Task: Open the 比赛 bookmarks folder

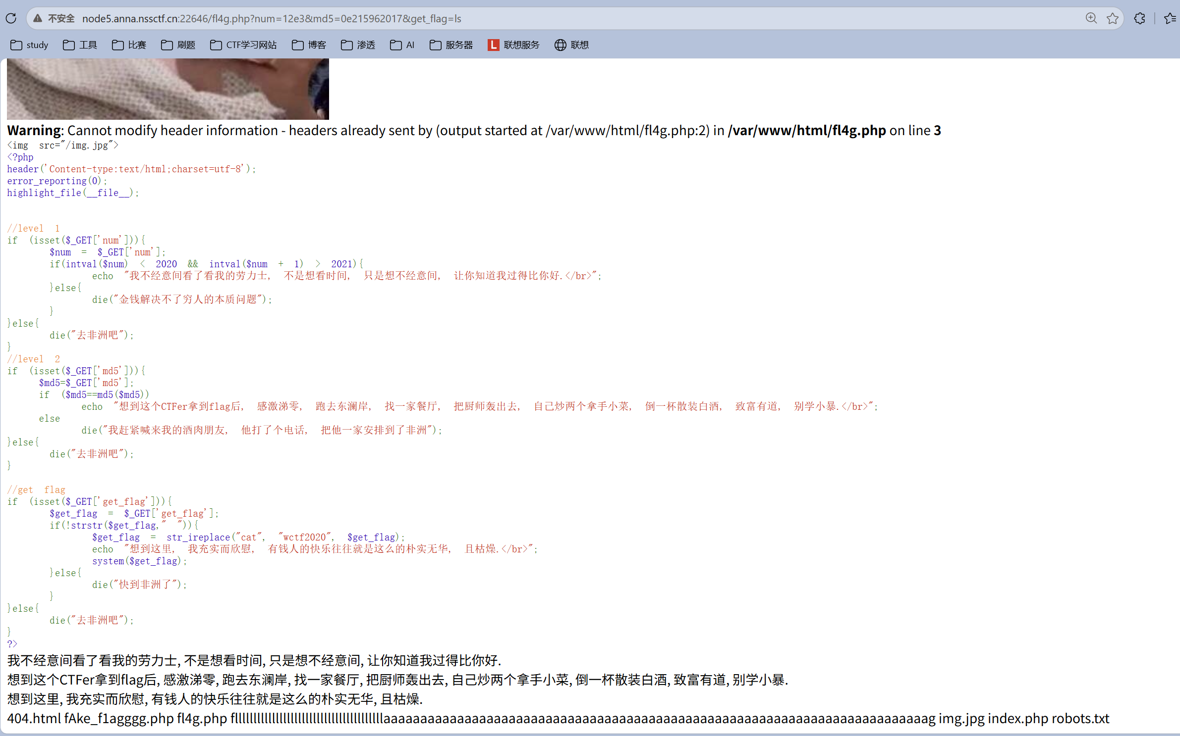Action: 129,45
